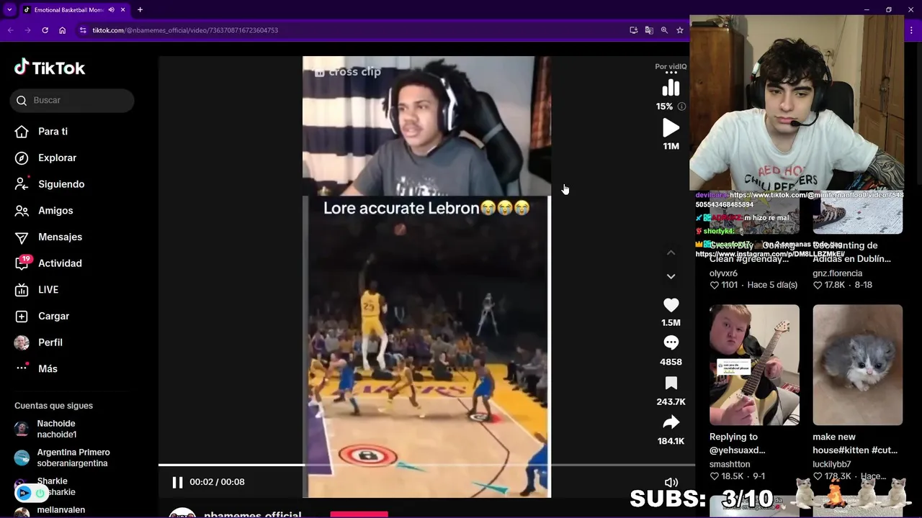Open site info icon in address bar
Screen dimensions: 922x518
click(83, 30)
